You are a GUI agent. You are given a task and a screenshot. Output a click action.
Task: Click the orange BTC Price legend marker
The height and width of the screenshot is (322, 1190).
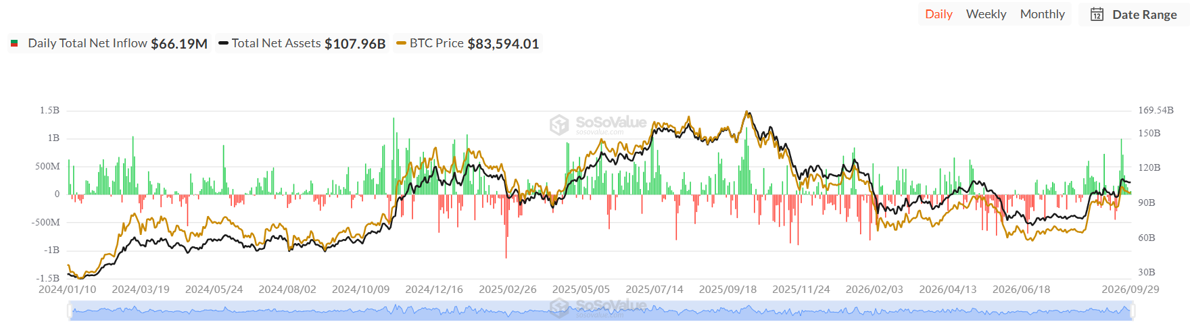(401, 44)
